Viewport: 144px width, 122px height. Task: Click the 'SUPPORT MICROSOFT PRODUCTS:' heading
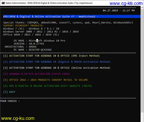point(23,26)
